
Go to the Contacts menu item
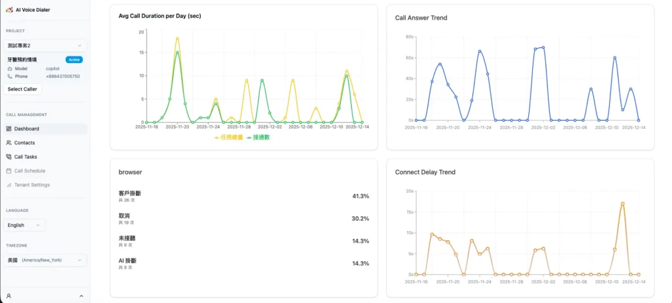[24, 143]
